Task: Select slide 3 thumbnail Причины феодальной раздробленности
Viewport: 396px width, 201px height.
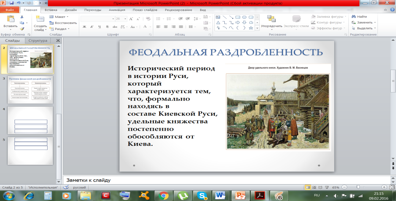Action: pos(30,90)
